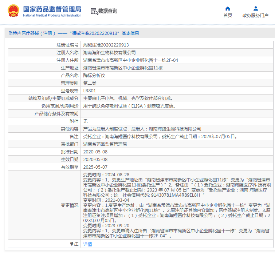
Task: Click the national emblem logo
Action: point(13,11)
